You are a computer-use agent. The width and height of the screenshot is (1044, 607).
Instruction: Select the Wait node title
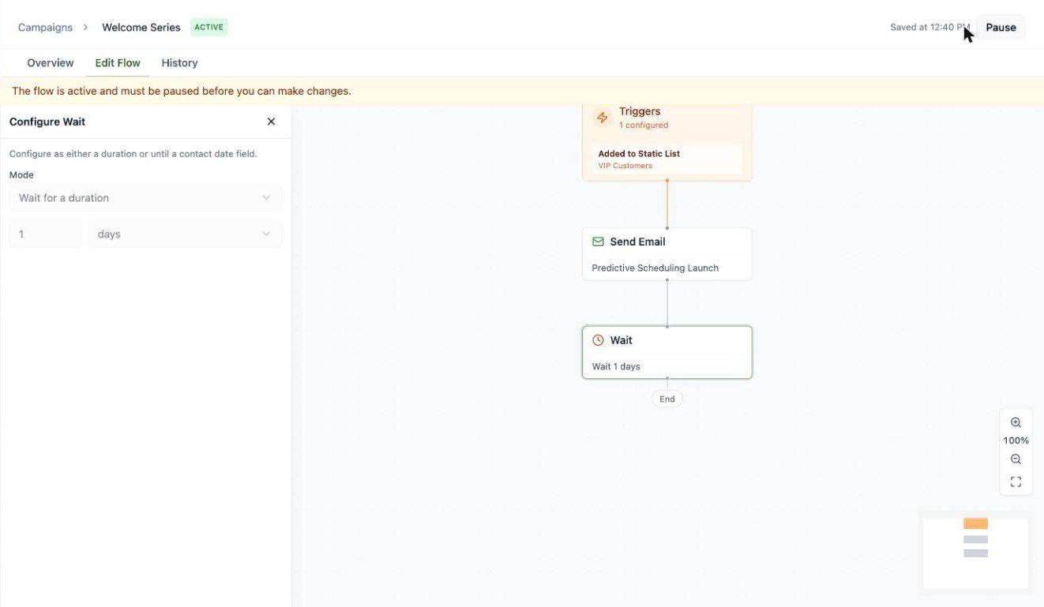tap(621, 340)
